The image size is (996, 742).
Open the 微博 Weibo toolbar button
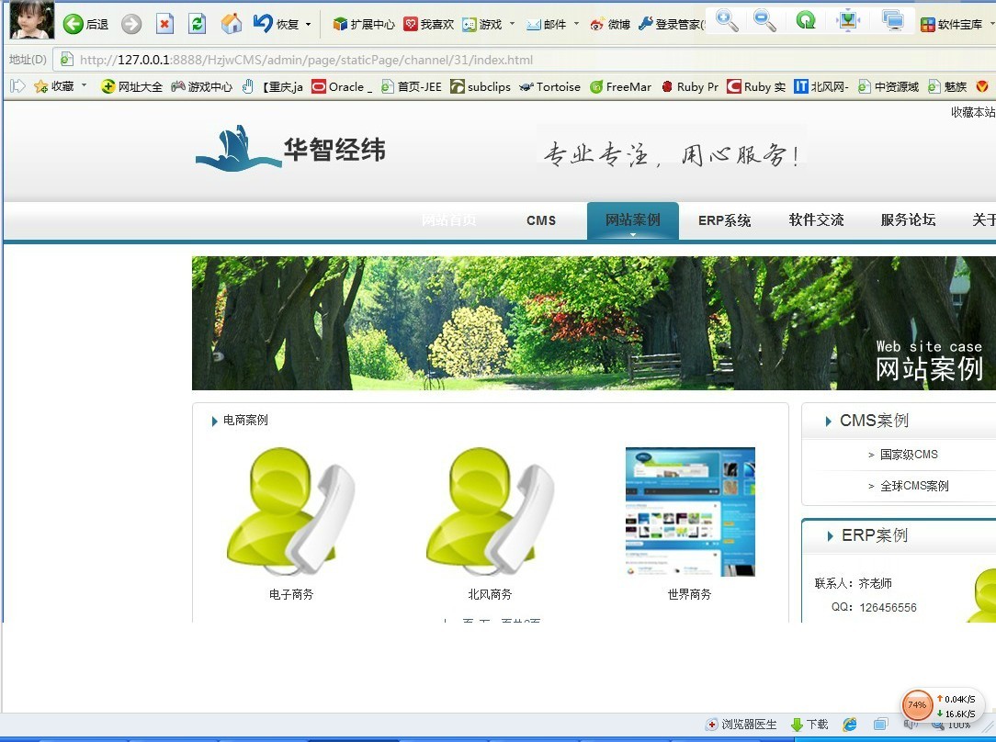(x=610, y=24)
